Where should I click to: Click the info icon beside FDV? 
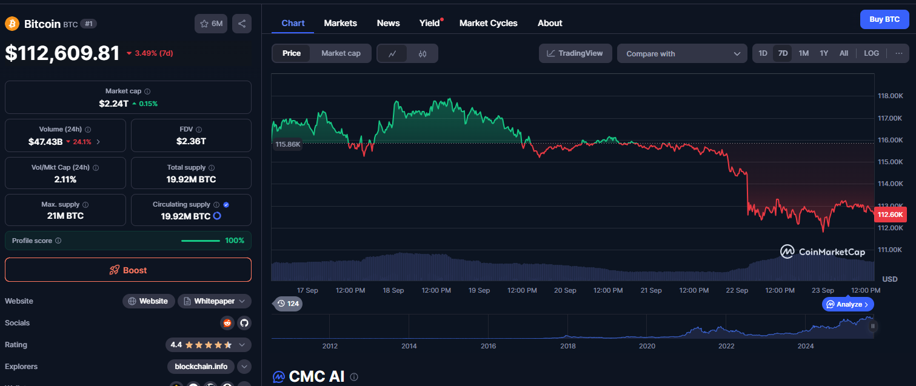tap(199, 130)
